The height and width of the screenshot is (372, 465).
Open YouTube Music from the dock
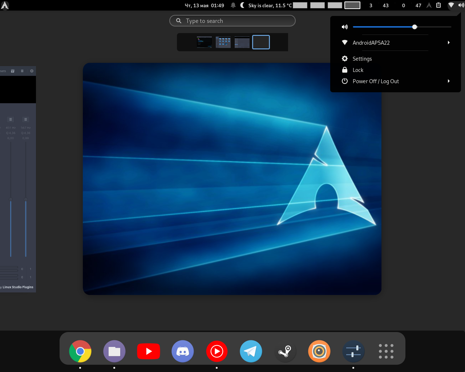pyautogui.click(x=217, y=351)
